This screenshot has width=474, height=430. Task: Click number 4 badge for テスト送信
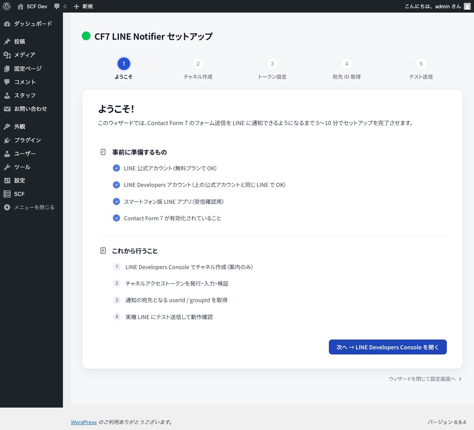(x=117, y=317)
